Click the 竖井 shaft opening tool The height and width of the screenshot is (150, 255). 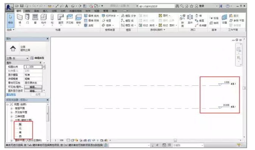pyautogui.click(x=190, y=20)
